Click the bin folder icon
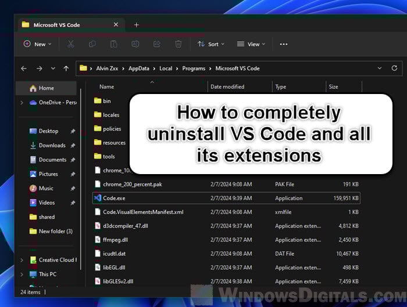407x307 pixels. (98, 100)
